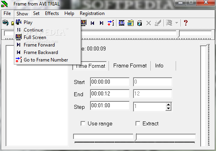Viewport: 216px width, 151px height.
Task: Decrease Step value with down arrow
Action: click(x=168, y=108)
